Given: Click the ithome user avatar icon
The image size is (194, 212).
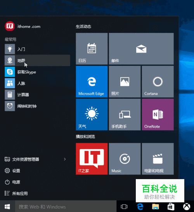Looking at the screenshot, I should point(10,26).
